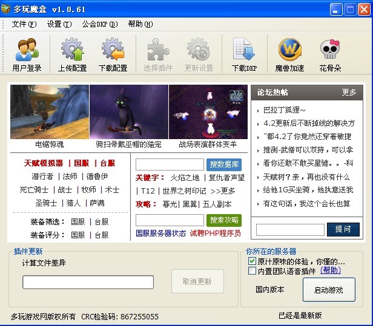Open the 猎人 talent link
This screenshot has height=326, width=373.
click(x=73, y=203)
